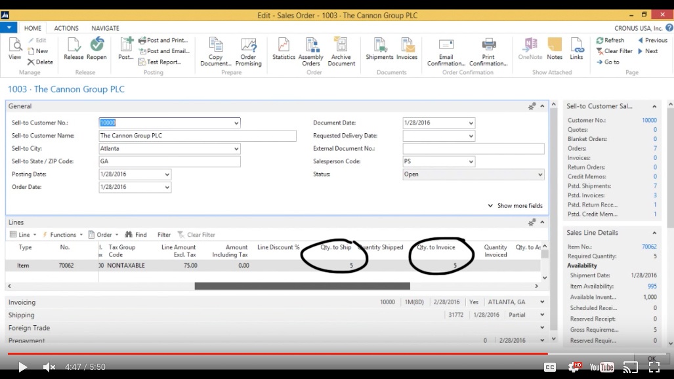Viewport: 674px width, 379px height.
Task: Open Item No. 70062 link
Action: click(649, 247)
